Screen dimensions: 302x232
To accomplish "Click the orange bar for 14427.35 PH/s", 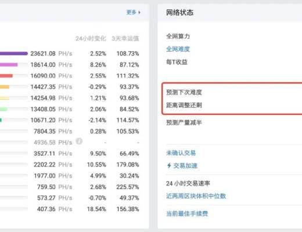I will pos(5,87).
